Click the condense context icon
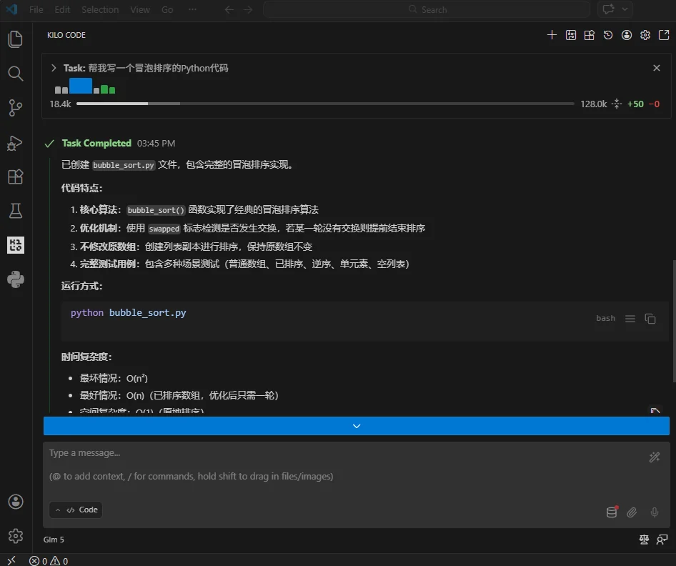Image resolution: width=676 pixels, height=566 pixels. point(617,104)
